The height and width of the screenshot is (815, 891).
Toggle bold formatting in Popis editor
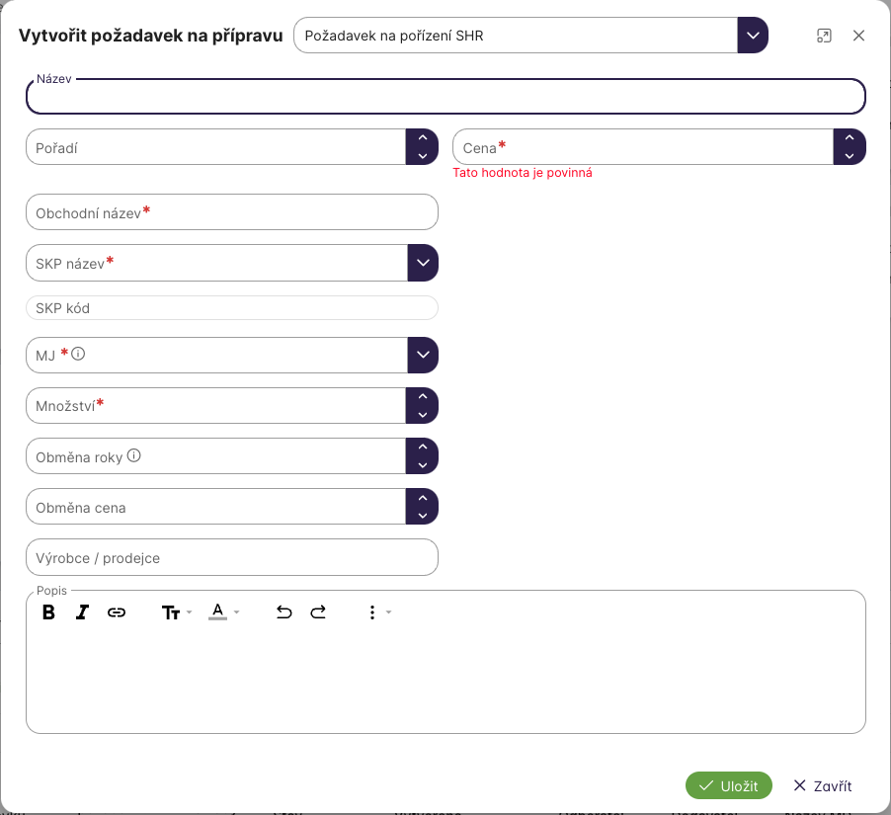[x=48, y=612]
